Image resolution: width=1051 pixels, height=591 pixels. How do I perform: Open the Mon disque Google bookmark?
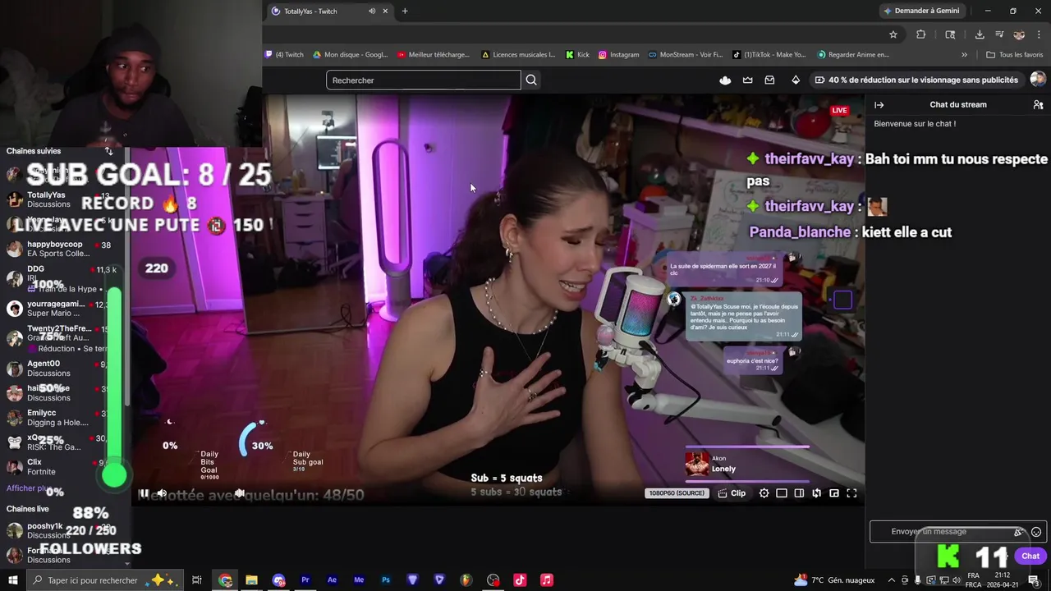point(351,55)
